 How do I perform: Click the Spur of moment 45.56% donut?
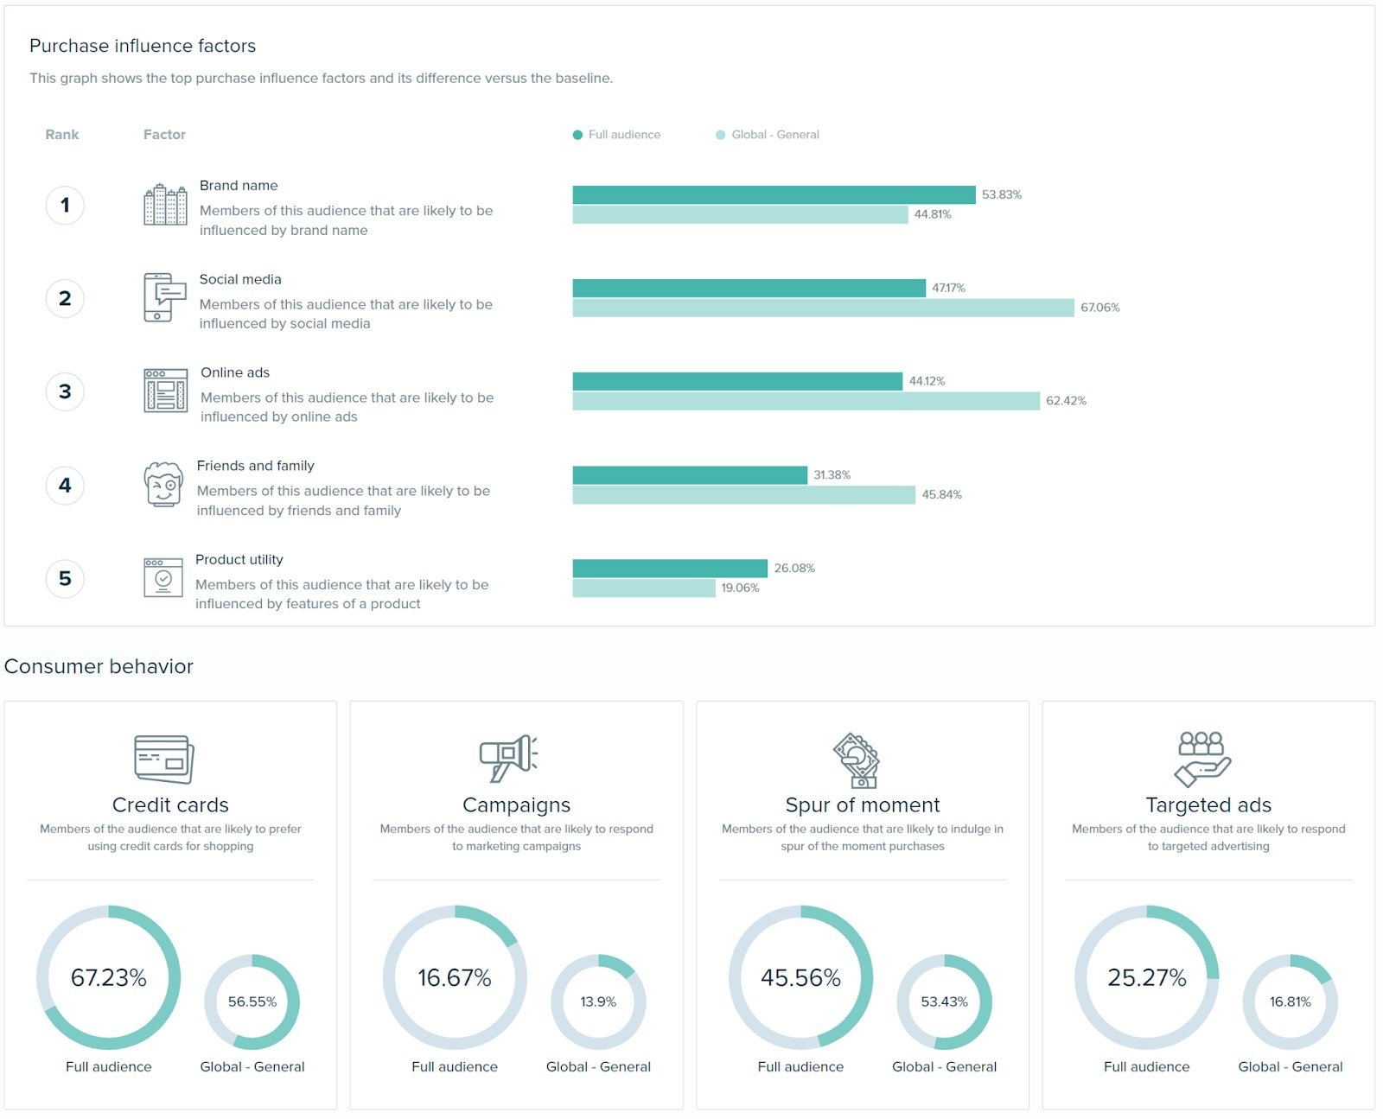(x=800, y=977)
